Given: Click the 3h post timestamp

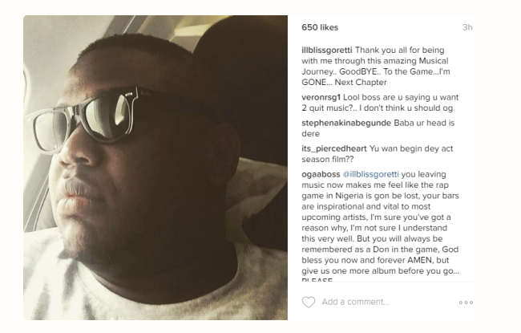Looking at the screenshot, I should click(x=467, y=27).
